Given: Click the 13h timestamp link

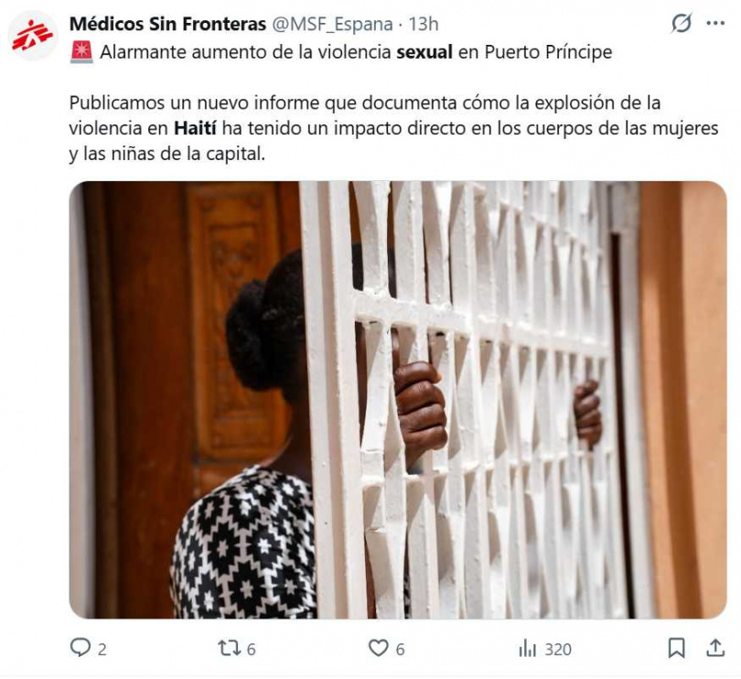Looking at the screenshot, I should pyautogui.click(x=424, y=24).
